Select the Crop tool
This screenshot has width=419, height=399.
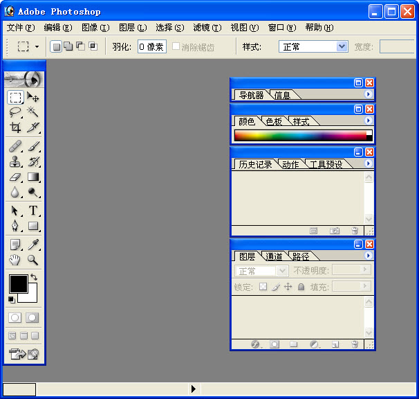(x=15, y=127)
